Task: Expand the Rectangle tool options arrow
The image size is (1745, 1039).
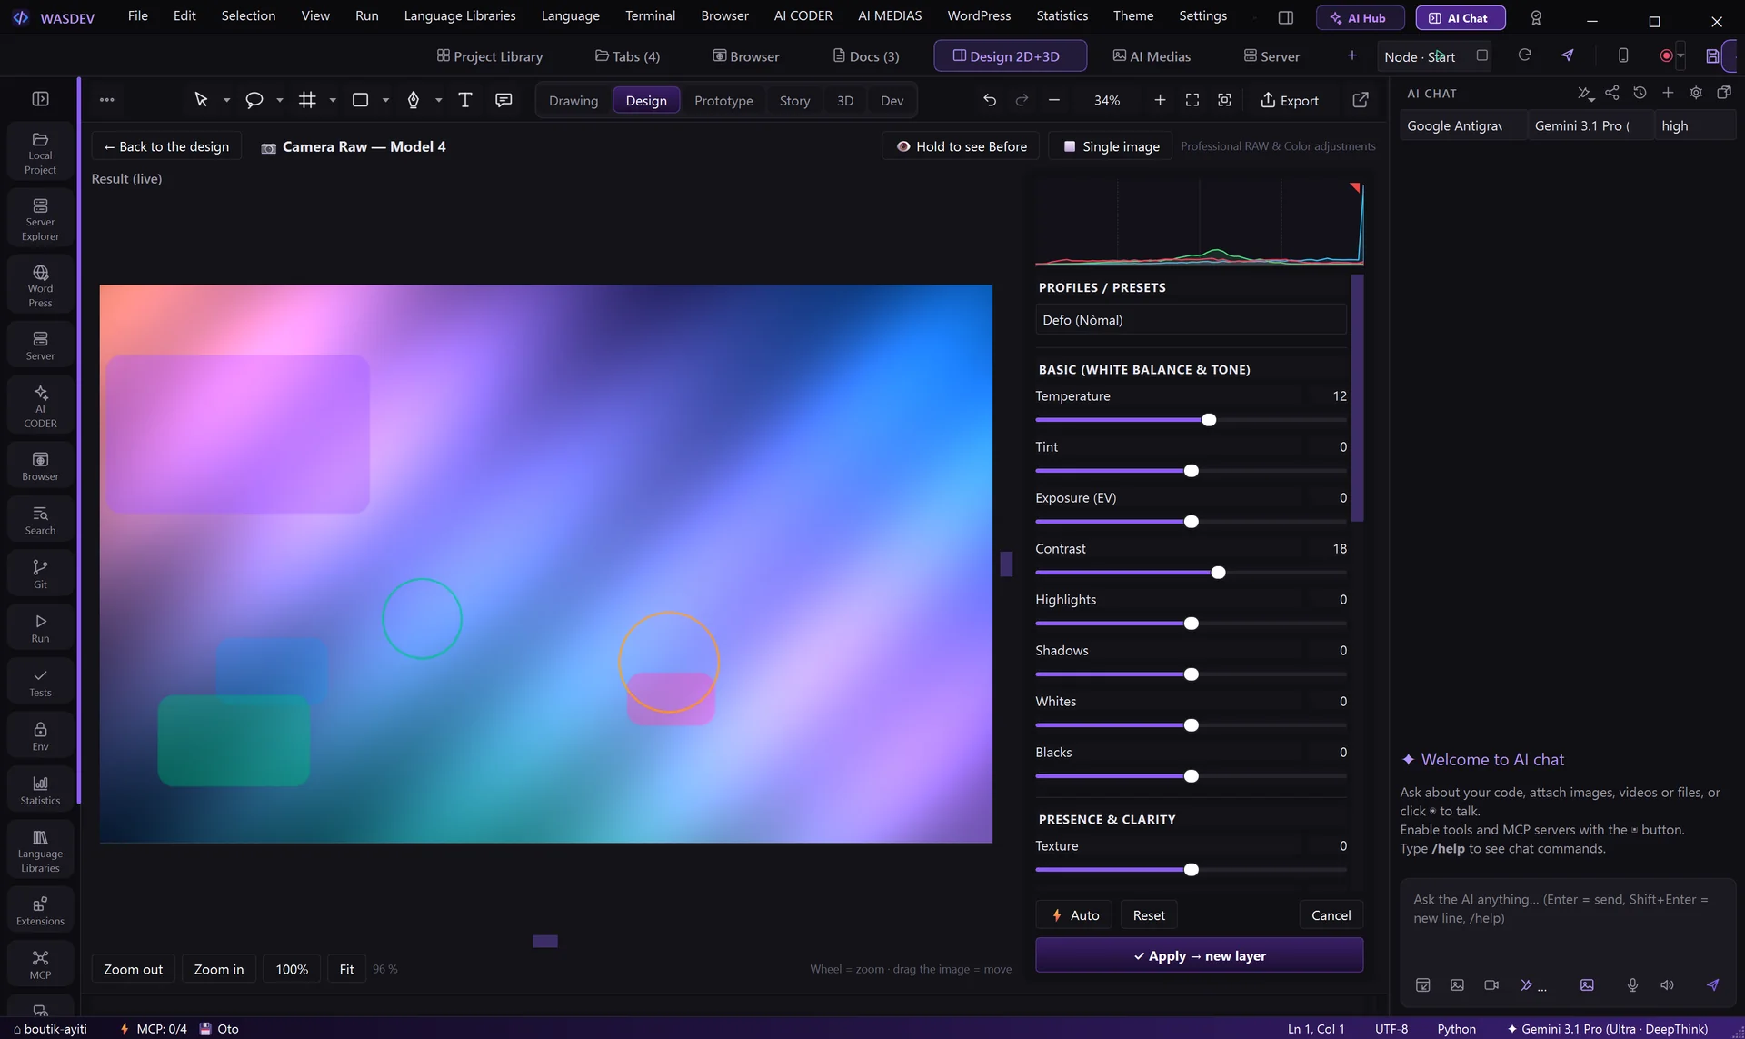Action: pyautogui.click(x=385, y=100)
